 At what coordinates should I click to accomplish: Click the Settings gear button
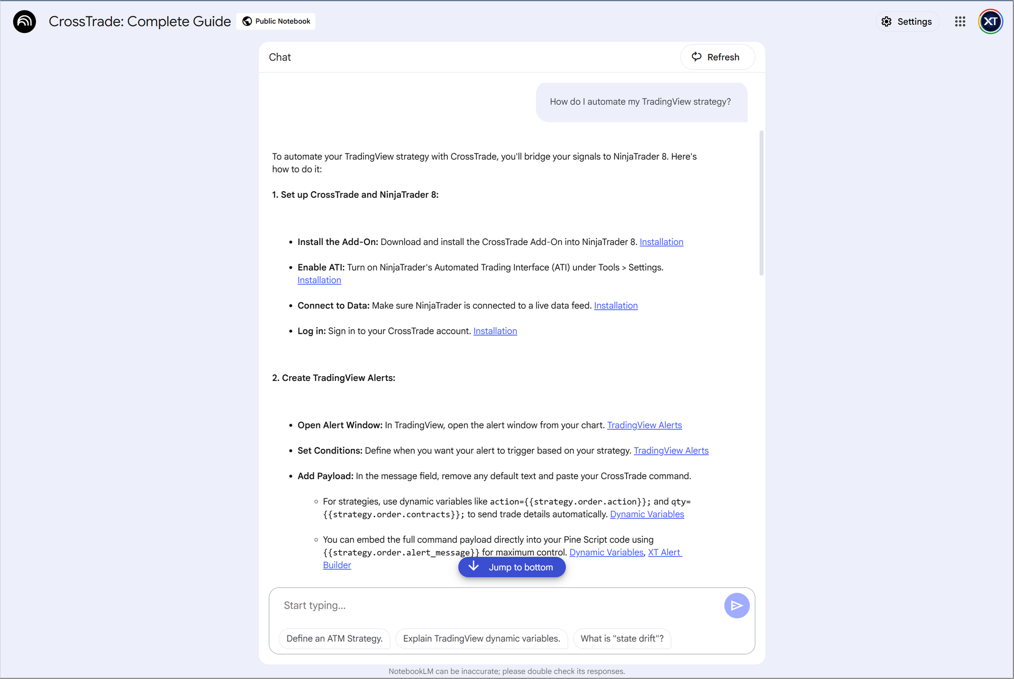pos(907,21)
